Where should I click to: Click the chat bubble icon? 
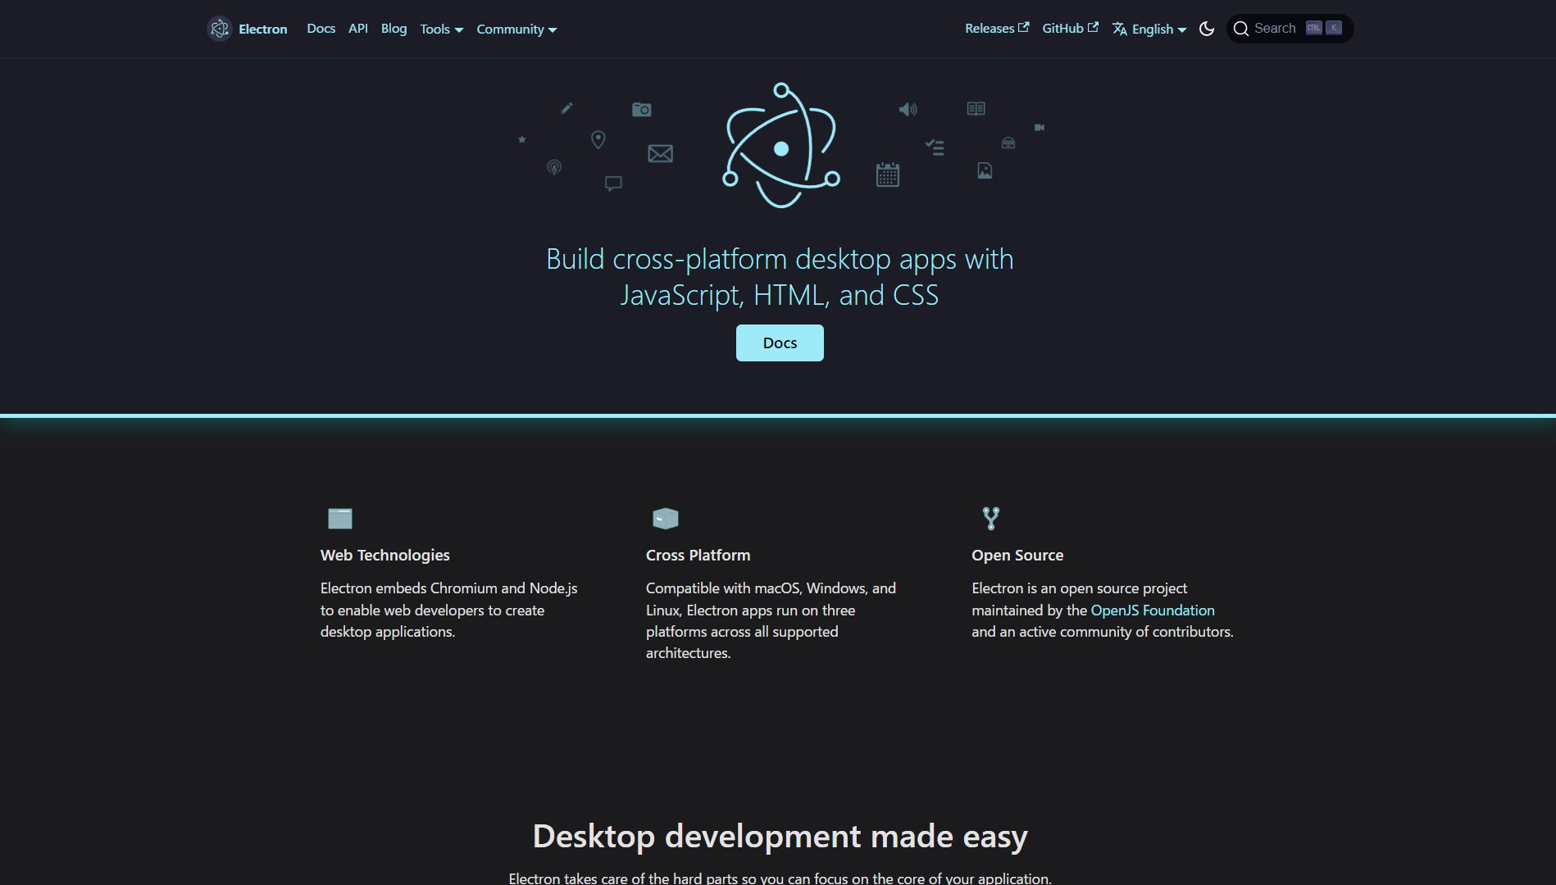click(x=613, y=184)
